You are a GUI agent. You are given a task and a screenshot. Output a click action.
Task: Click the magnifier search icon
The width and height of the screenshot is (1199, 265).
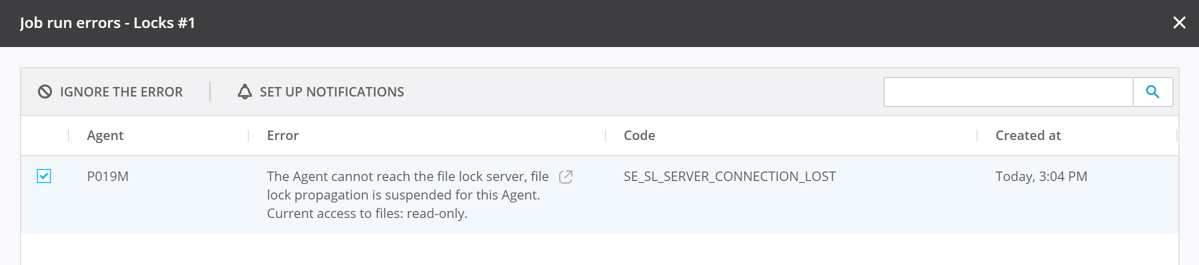1153,92
